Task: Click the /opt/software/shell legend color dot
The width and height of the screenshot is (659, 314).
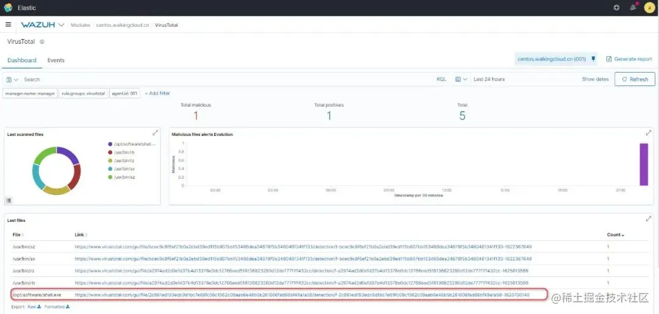Action: [x=110, y=144]
